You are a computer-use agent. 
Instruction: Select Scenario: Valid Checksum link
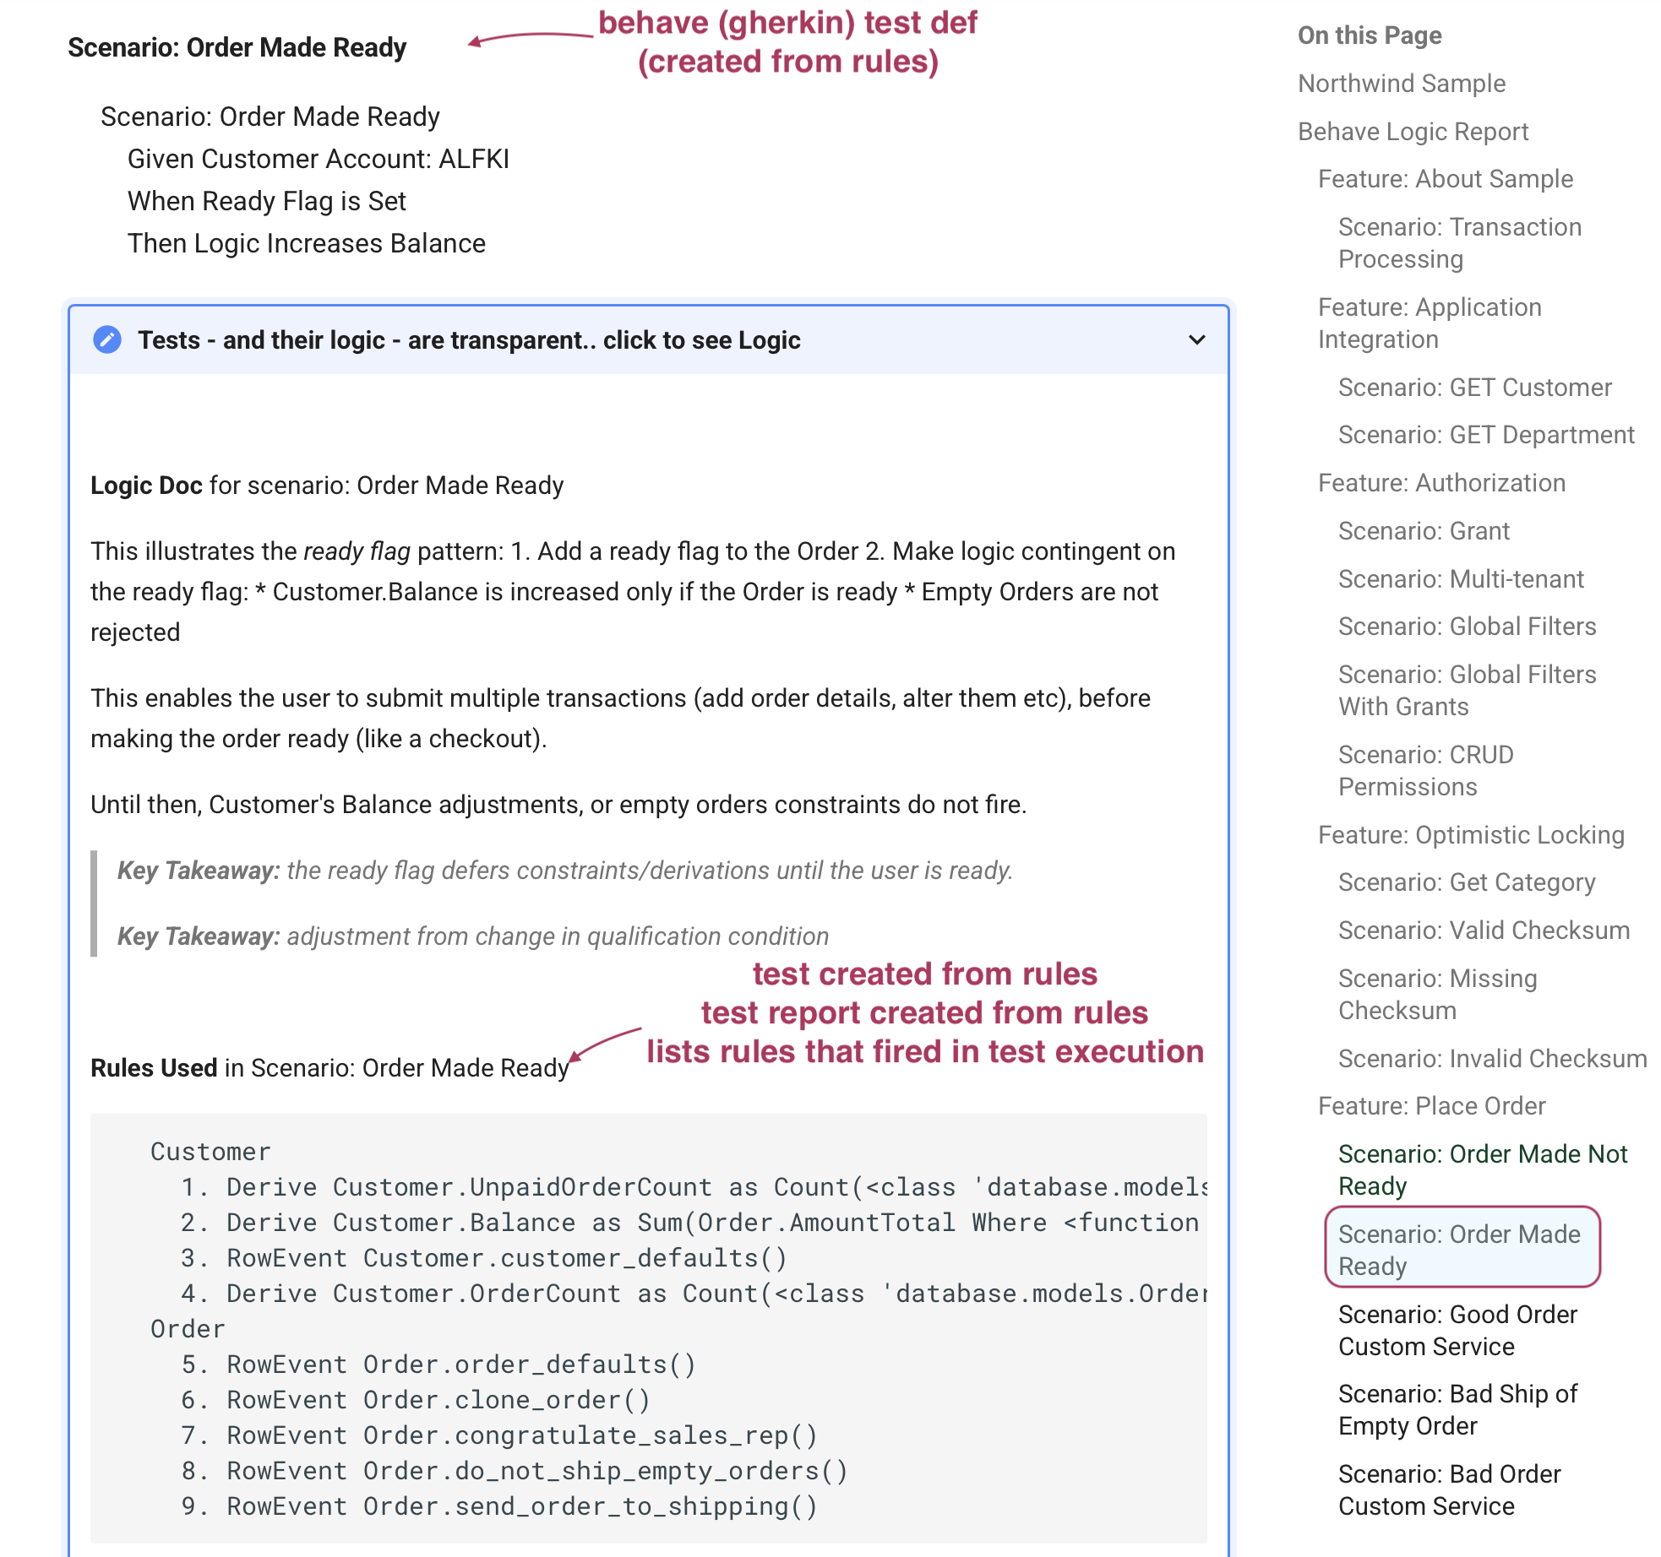click(1484, 930)
